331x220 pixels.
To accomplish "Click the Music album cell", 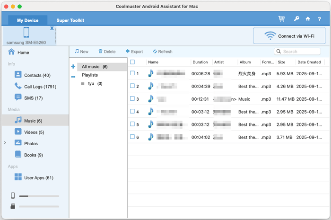I will pos(244,99).
